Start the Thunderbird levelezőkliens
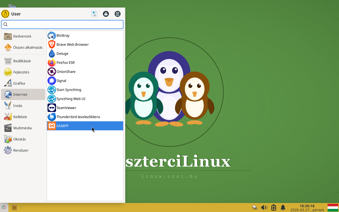The height and width of the screenshot is (212, 339). (x=78, y=117)
